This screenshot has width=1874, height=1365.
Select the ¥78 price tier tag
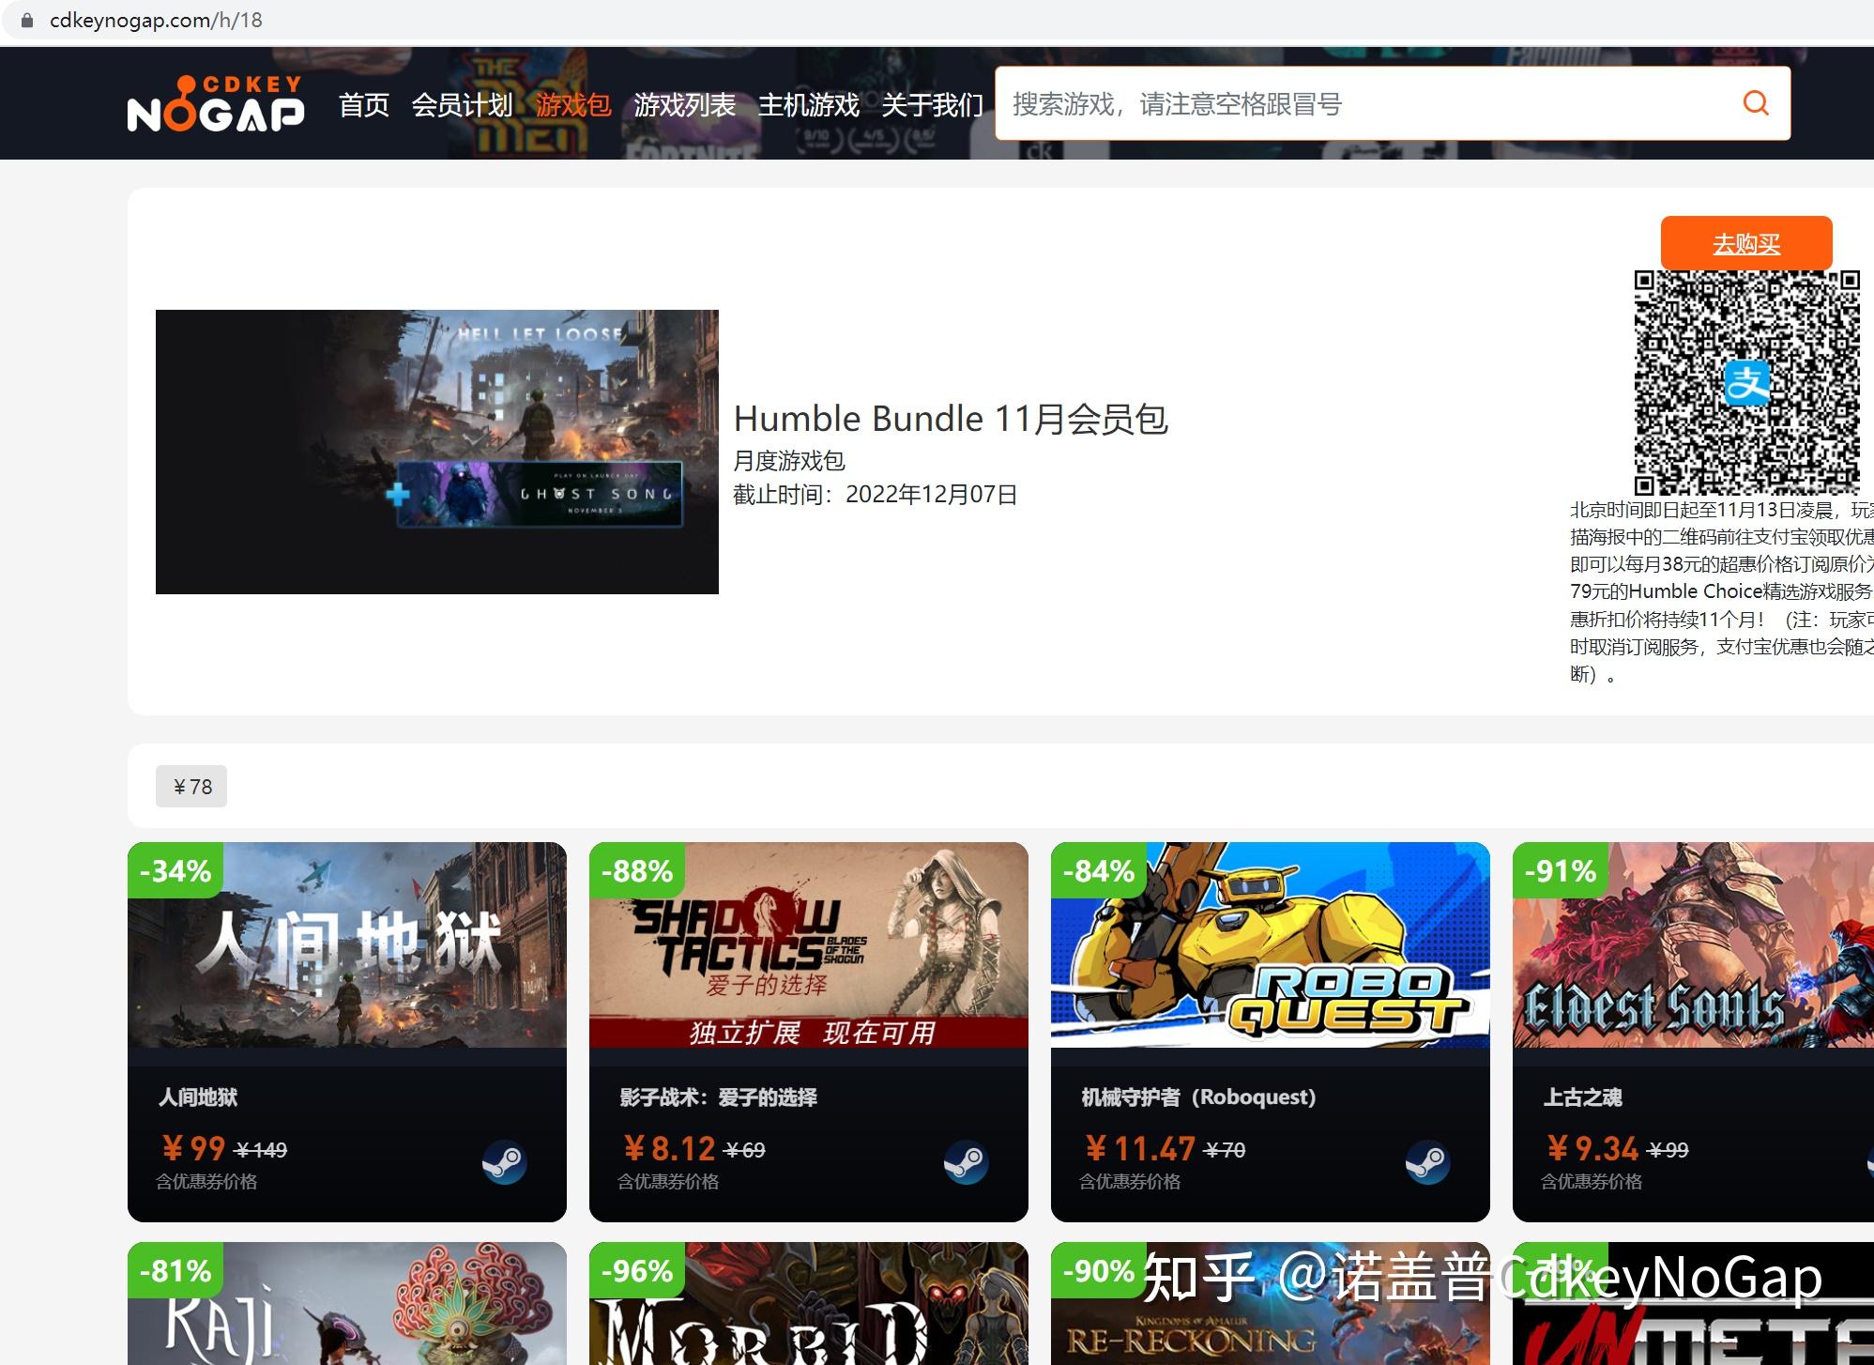coord(191,787)
